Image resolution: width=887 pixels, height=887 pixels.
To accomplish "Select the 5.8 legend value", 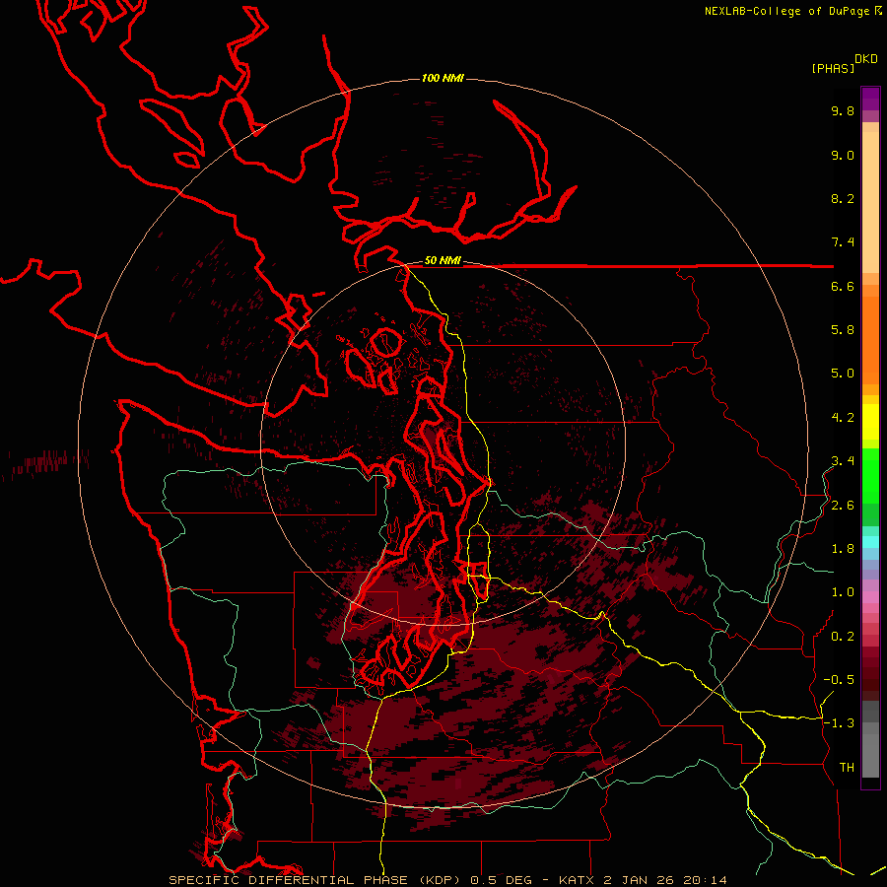I will click(x=843, y=330).
